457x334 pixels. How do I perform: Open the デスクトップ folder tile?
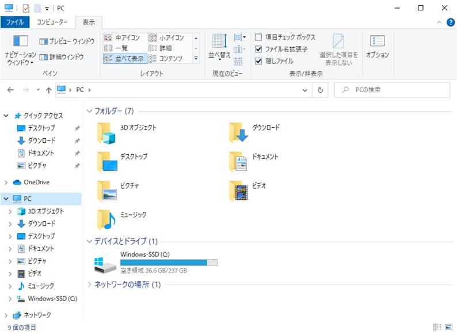pos(123,162)
